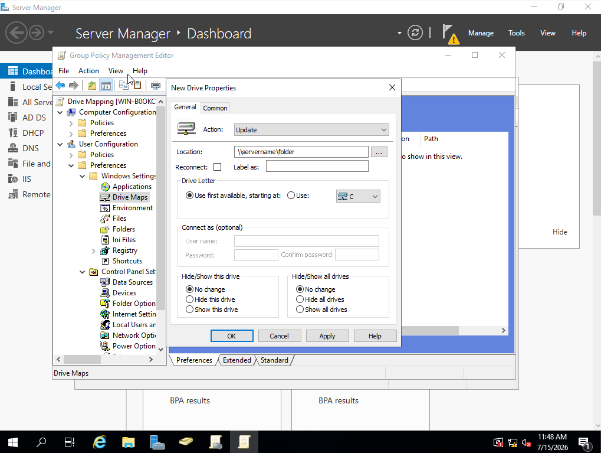601x453 pixels.
Task: Open Server Manager Tools menu
Action: pos(516,33)
